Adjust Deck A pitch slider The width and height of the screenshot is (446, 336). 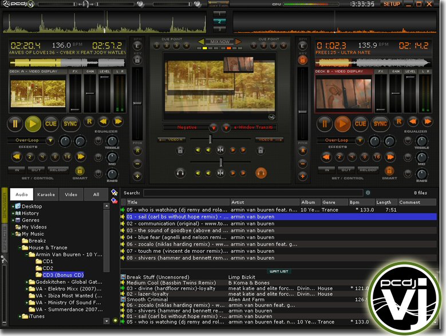137,103
